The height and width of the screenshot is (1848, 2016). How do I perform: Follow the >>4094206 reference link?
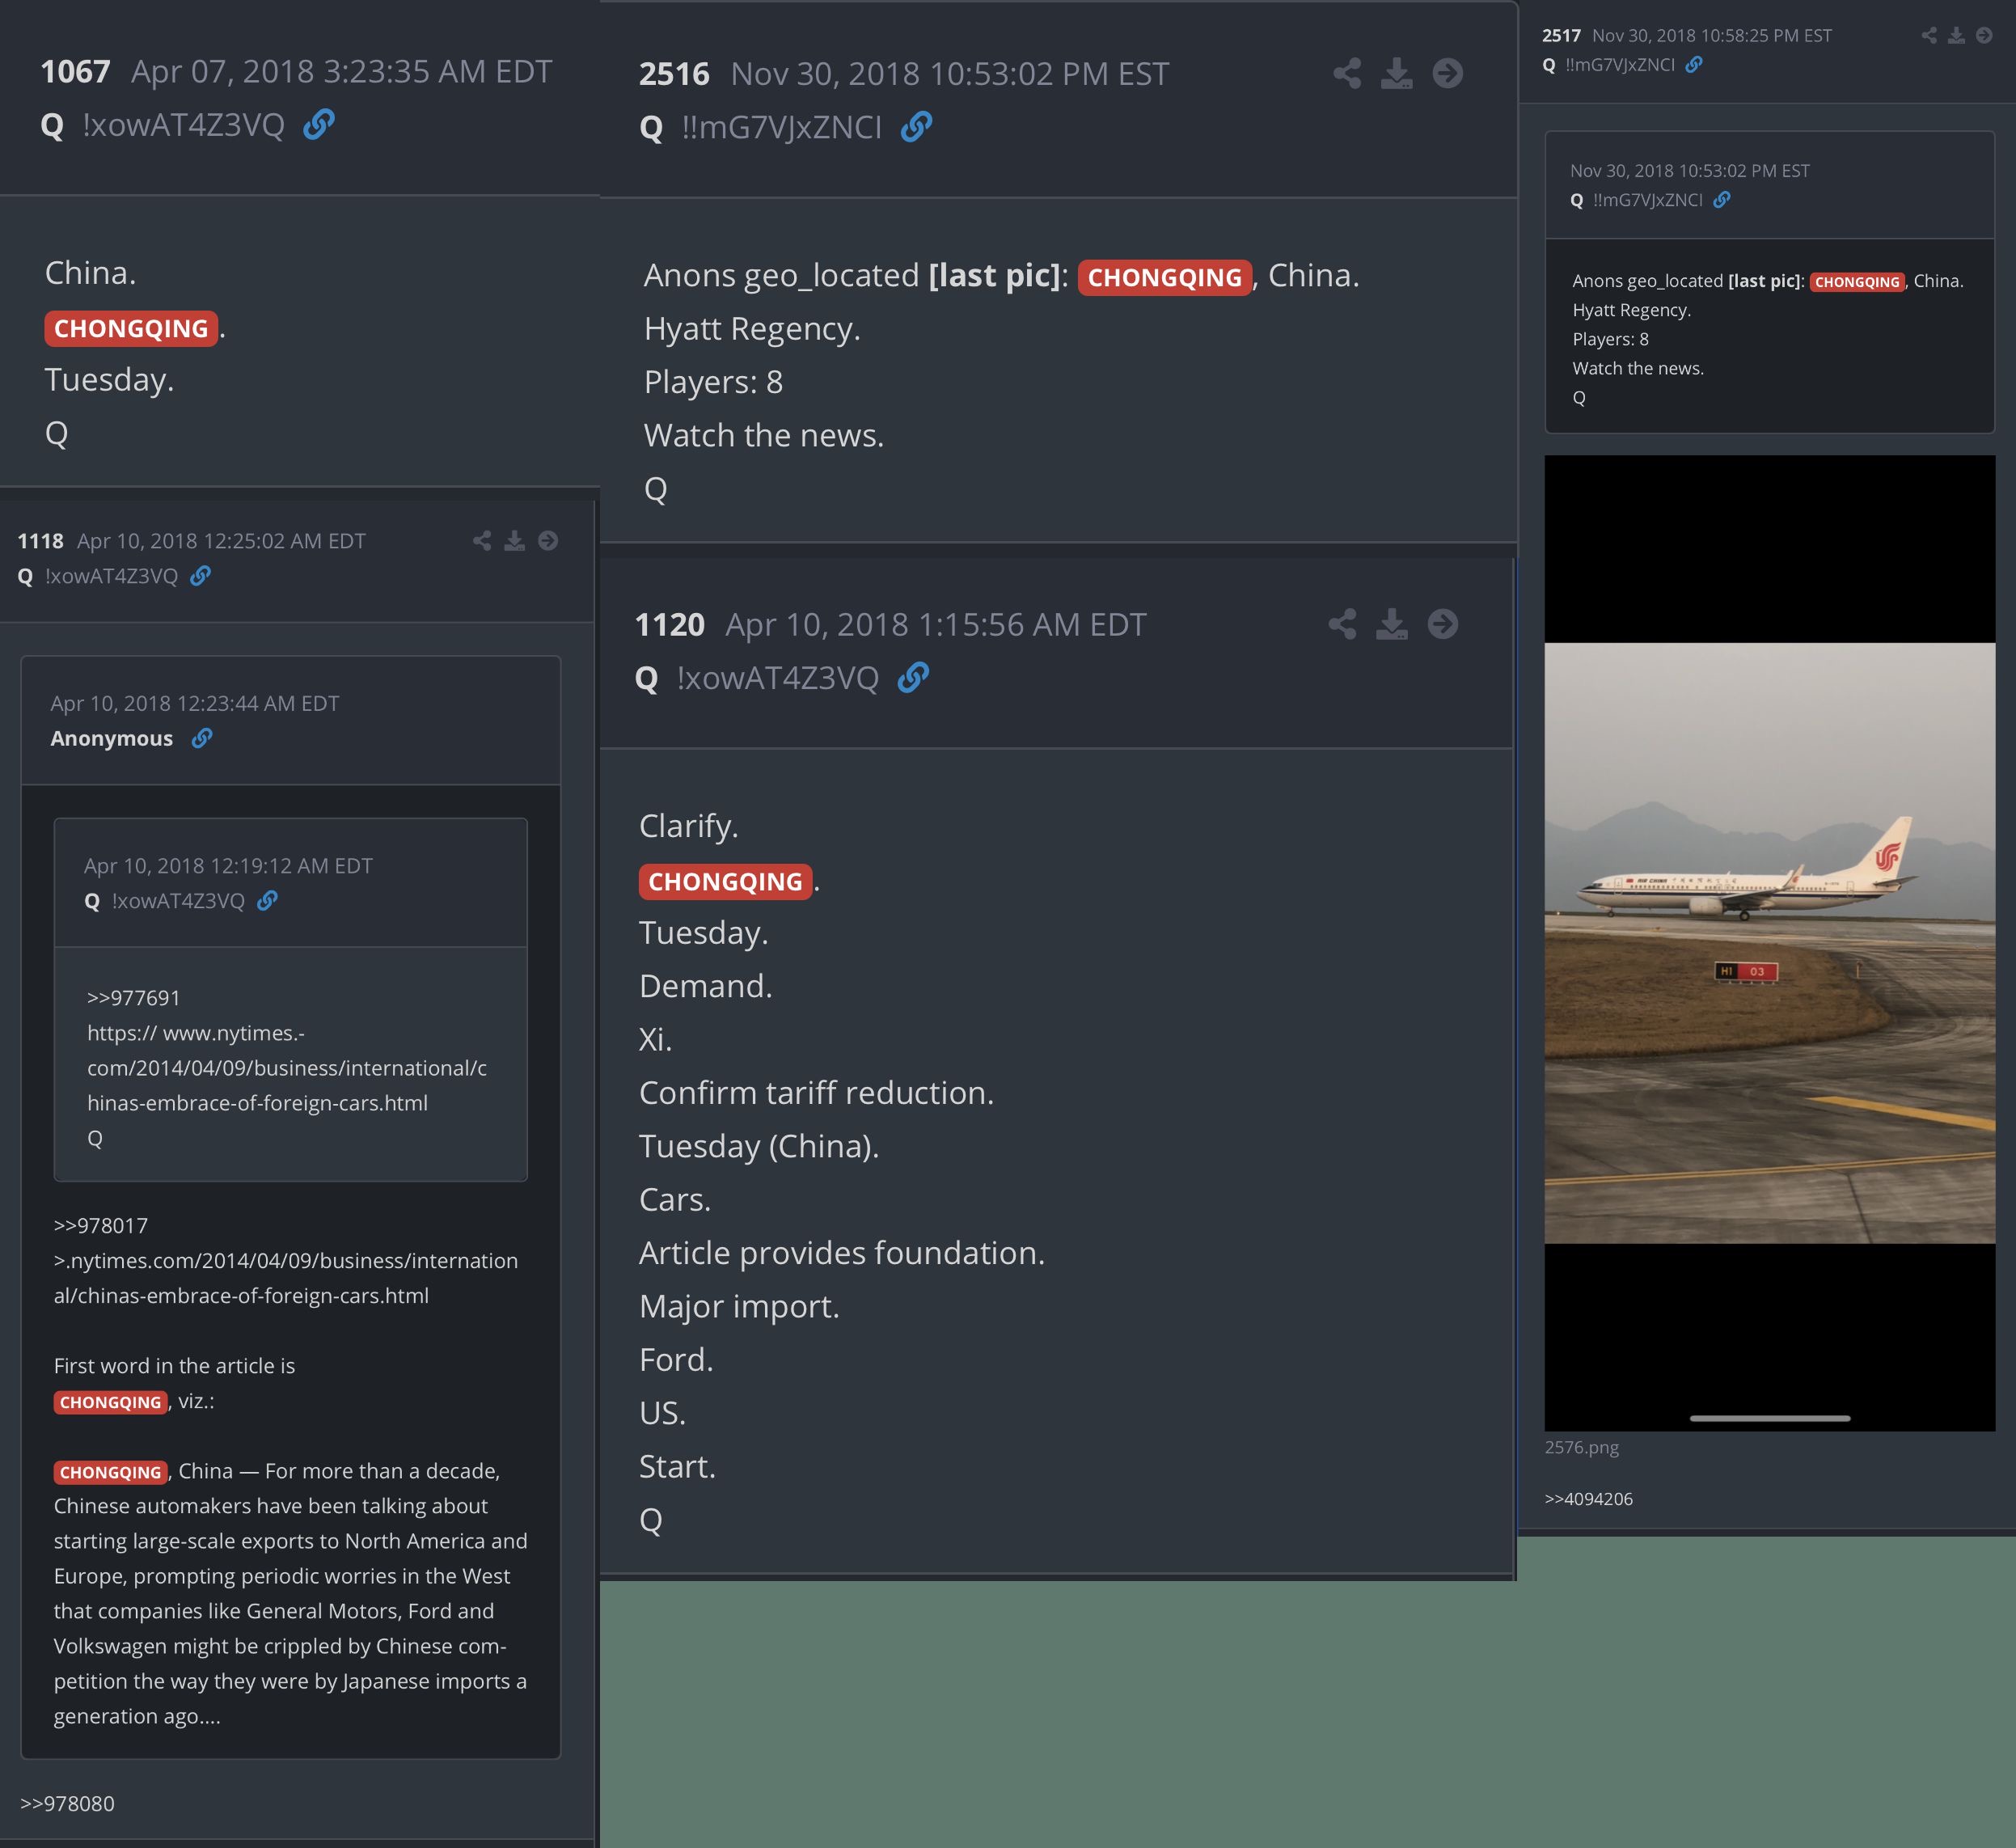pyautogui.click(x=1588, y=1499)
